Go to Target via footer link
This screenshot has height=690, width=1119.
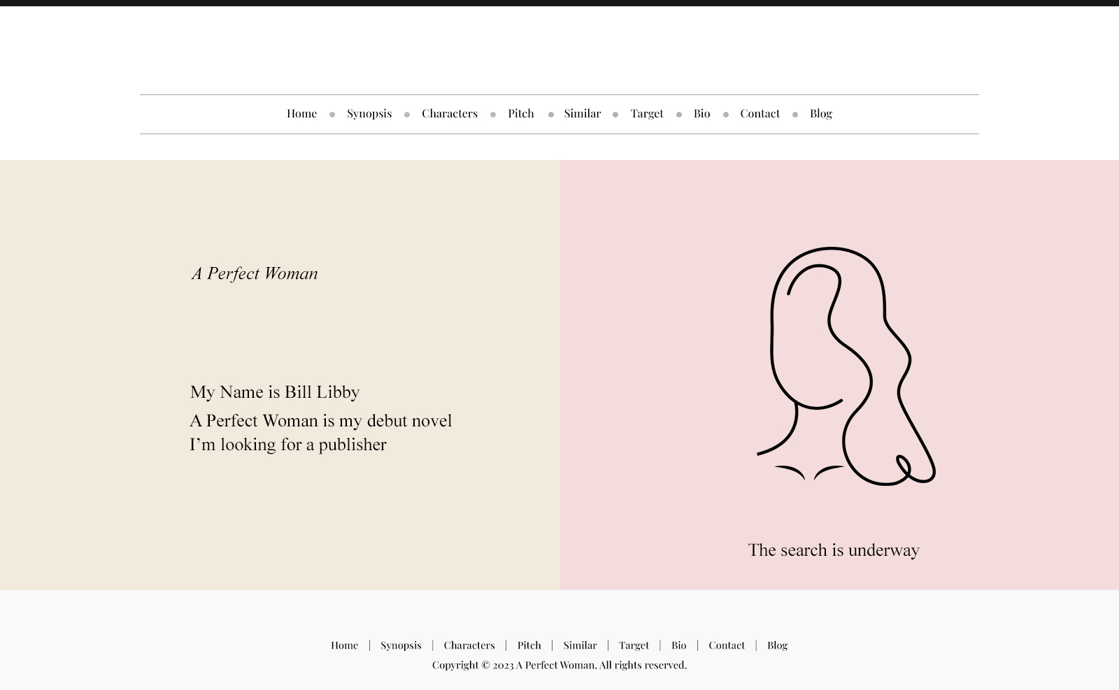634,645
